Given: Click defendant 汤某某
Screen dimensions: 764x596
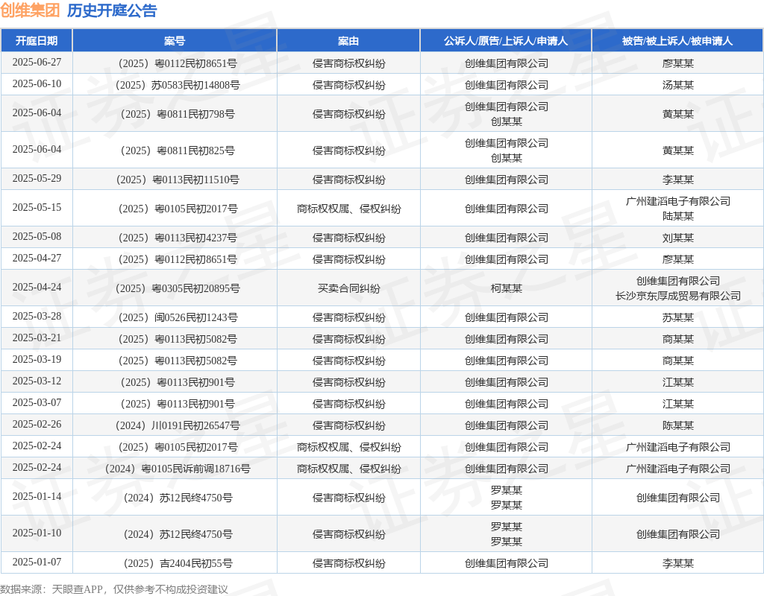Looking at the screenshot, I should tap(677, 85).
